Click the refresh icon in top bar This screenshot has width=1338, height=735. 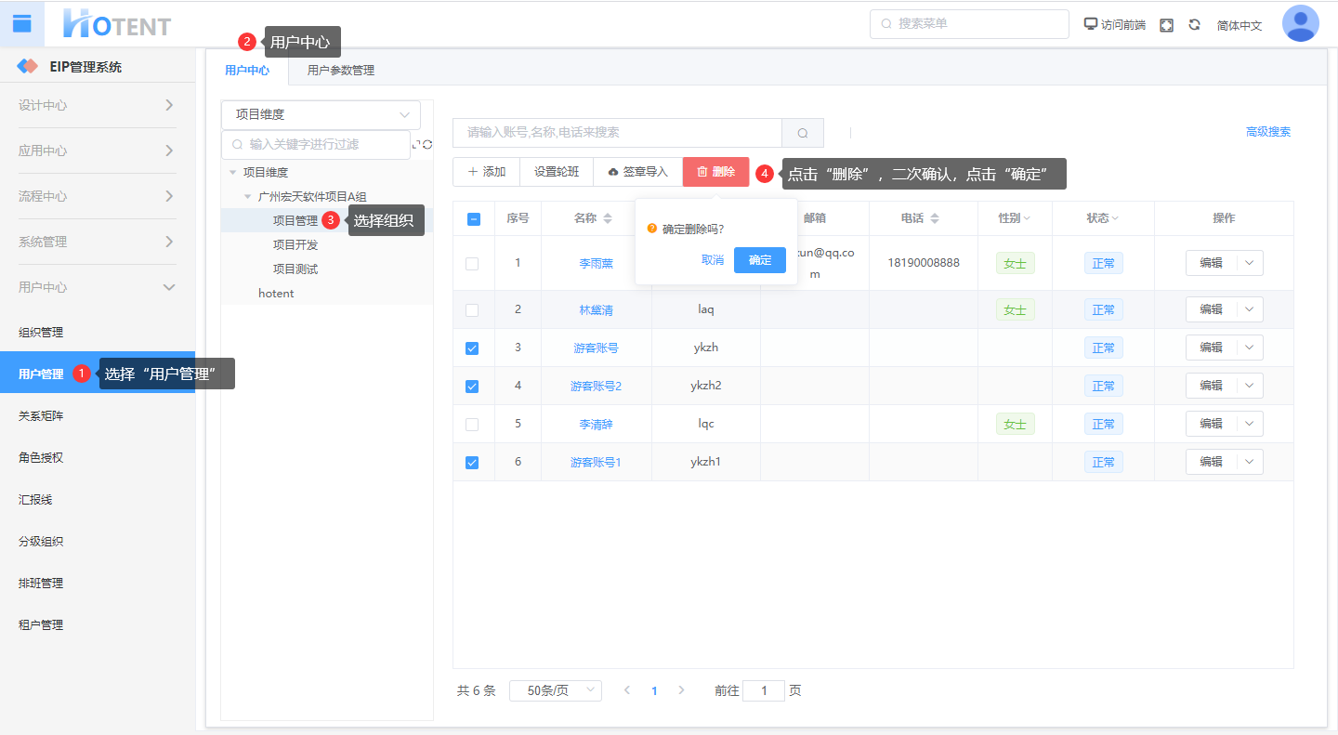1194,25
